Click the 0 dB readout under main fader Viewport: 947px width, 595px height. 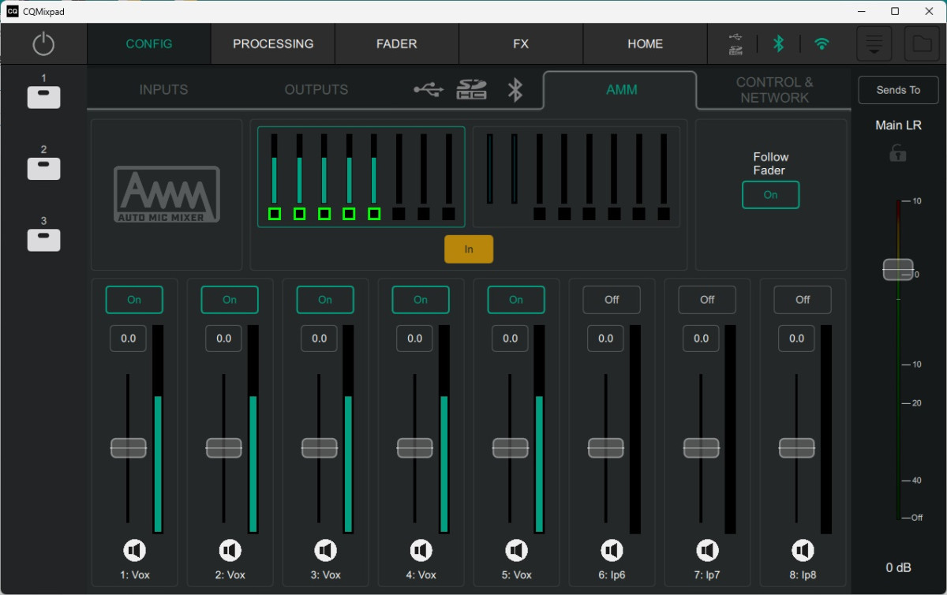[898, 568]
